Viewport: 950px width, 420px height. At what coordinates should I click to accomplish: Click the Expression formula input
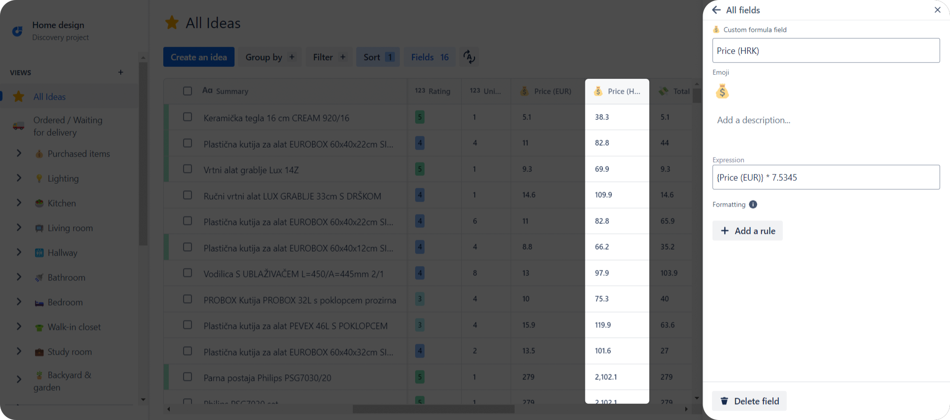tap(826, 177)
